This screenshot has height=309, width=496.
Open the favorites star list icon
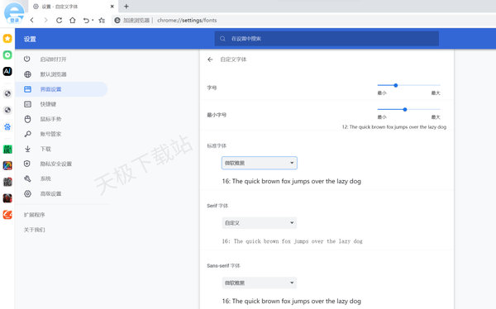coord(102,20)
